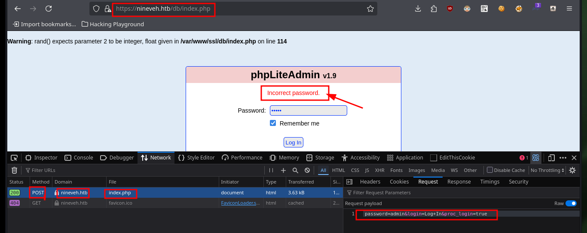The width and height of the screenshot is (587, 233).
Task: Open the Application tab
Action: 405,158
